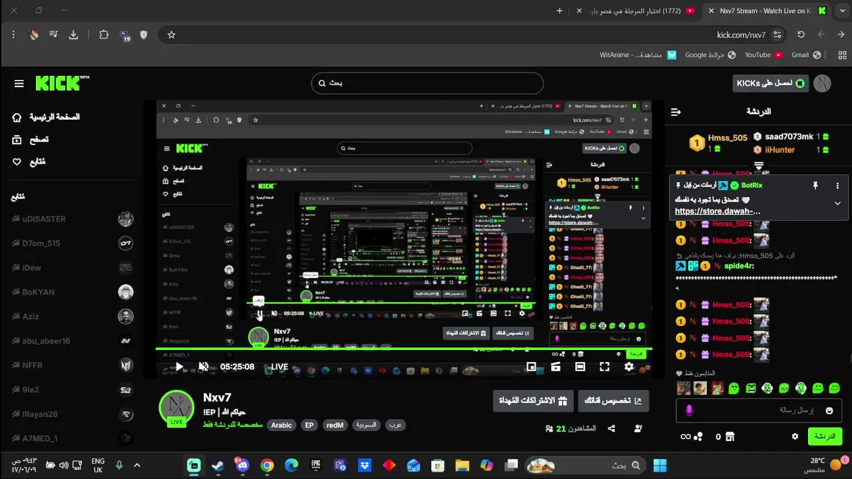
Task: Open Discord from the taskbar
Action: (x=242, y=465)
